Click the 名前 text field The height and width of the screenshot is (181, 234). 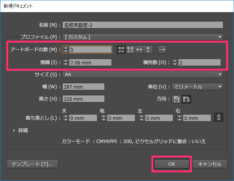click(x=143, y=25)
